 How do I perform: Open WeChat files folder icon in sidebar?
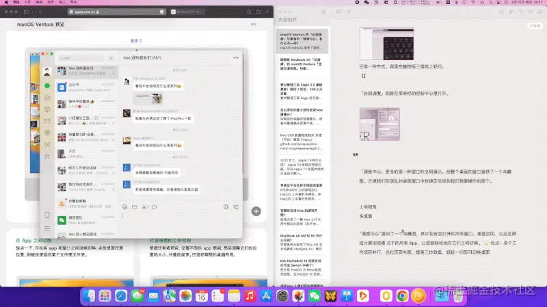47,121
